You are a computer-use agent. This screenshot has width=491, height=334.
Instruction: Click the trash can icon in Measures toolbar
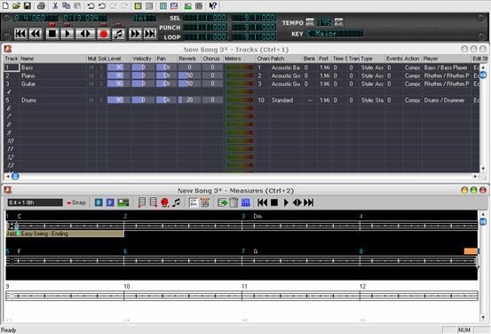[234, 203]
